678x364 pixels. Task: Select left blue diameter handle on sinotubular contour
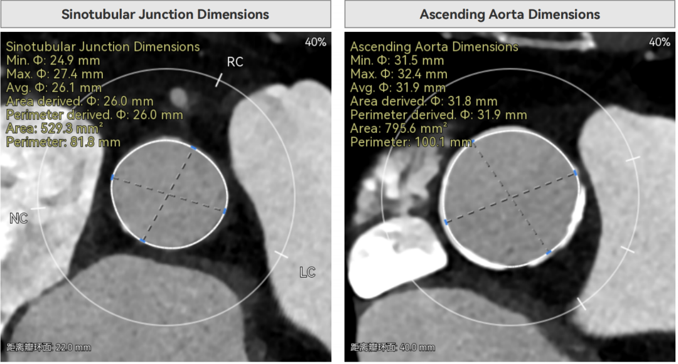pos(112,177)
